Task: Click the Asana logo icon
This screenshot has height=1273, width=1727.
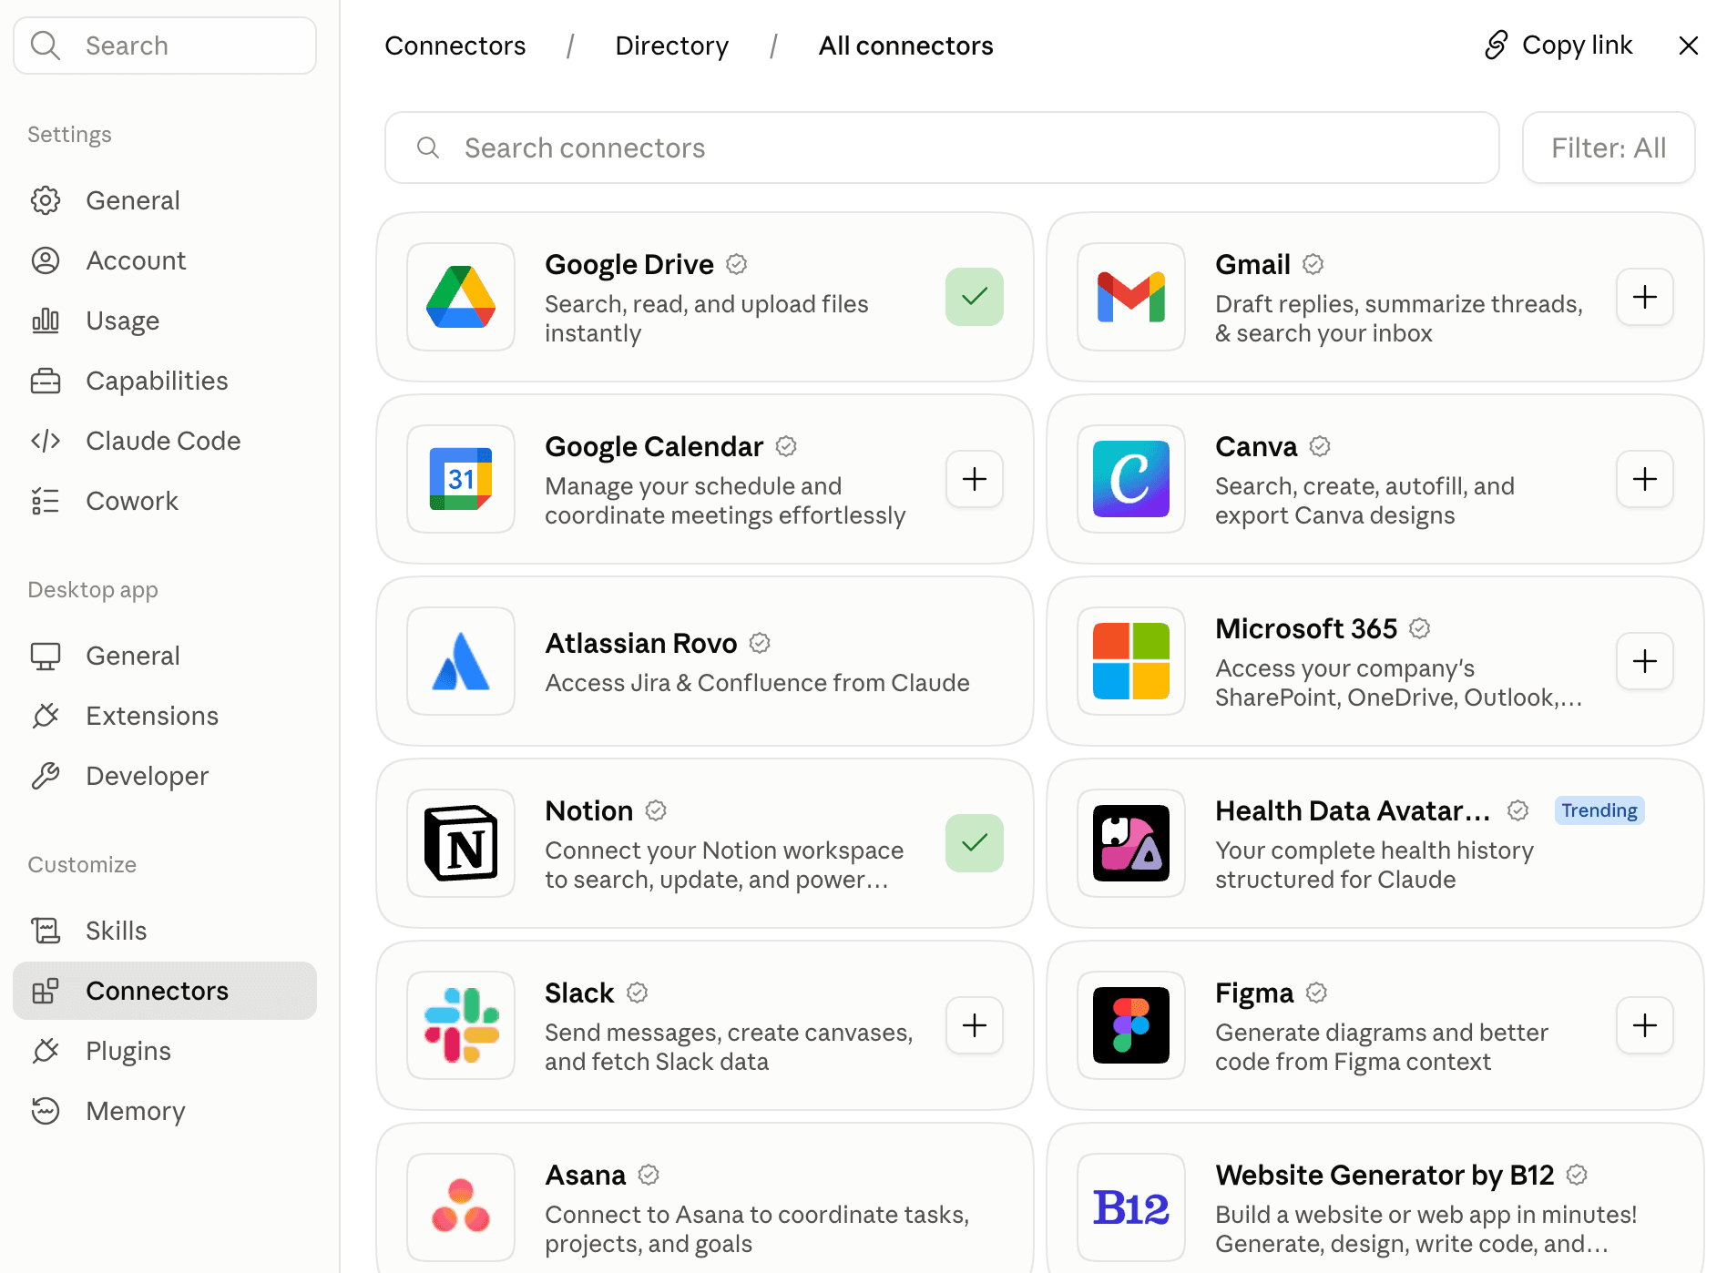Action: [x=461, y=1206]
